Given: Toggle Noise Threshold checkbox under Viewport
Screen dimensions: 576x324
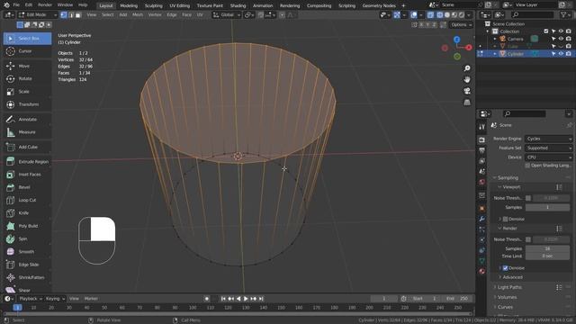Looking at the screenshot, I should click(528, 198).
